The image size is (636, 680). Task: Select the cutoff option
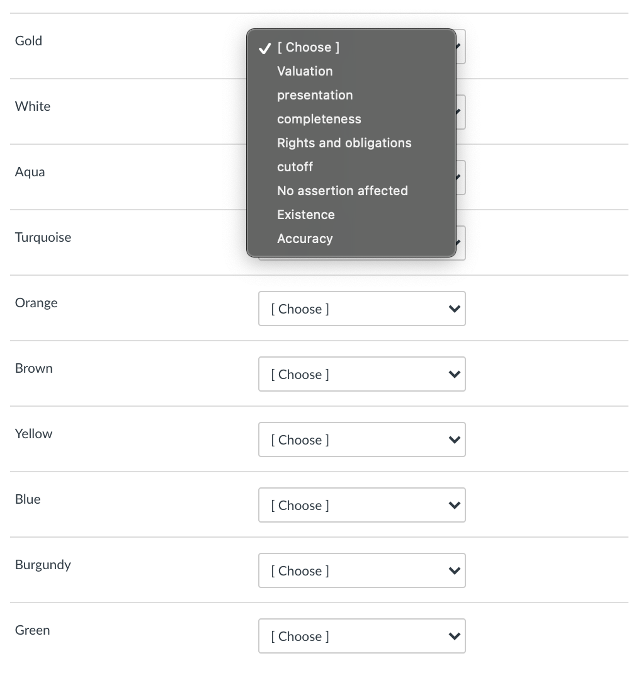[x=295, y=167]
